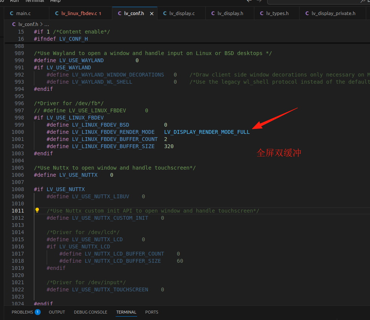Viewport: 370px width, 320px height.
Task: Open the Run menu
Action: (x=14, y=2)
